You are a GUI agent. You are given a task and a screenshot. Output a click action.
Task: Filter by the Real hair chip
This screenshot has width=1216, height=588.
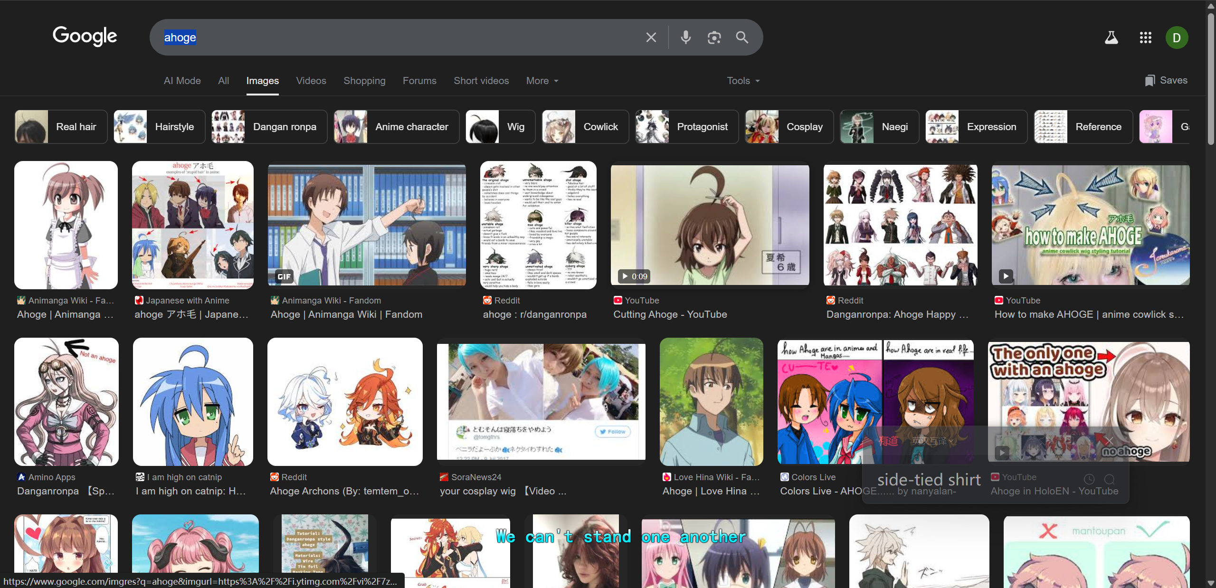61,127
